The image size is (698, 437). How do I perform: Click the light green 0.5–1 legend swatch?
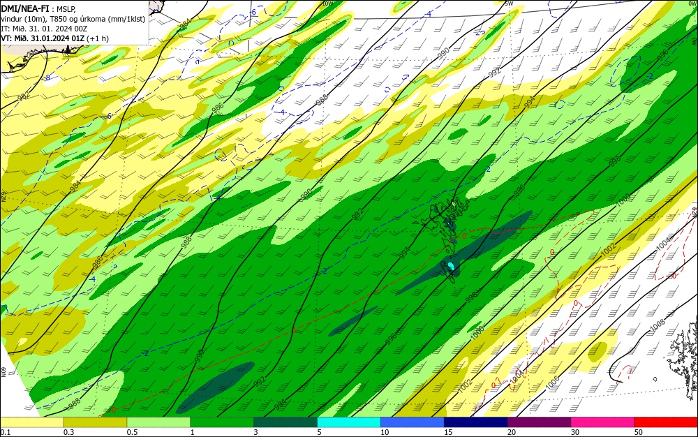pyautogui.click(x=158, y=422)
